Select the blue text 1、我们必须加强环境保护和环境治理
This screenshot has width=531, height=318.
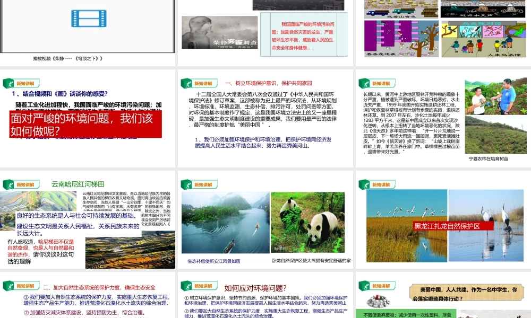coord(263,143)
